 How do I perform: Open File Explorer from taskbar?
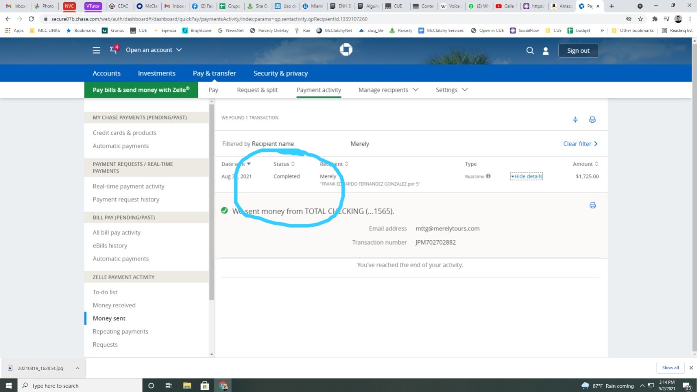(x=187, y=385)
